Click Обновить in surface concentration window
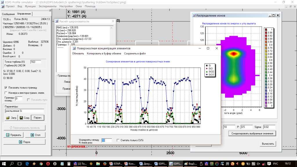 click(x=78, y=54)
